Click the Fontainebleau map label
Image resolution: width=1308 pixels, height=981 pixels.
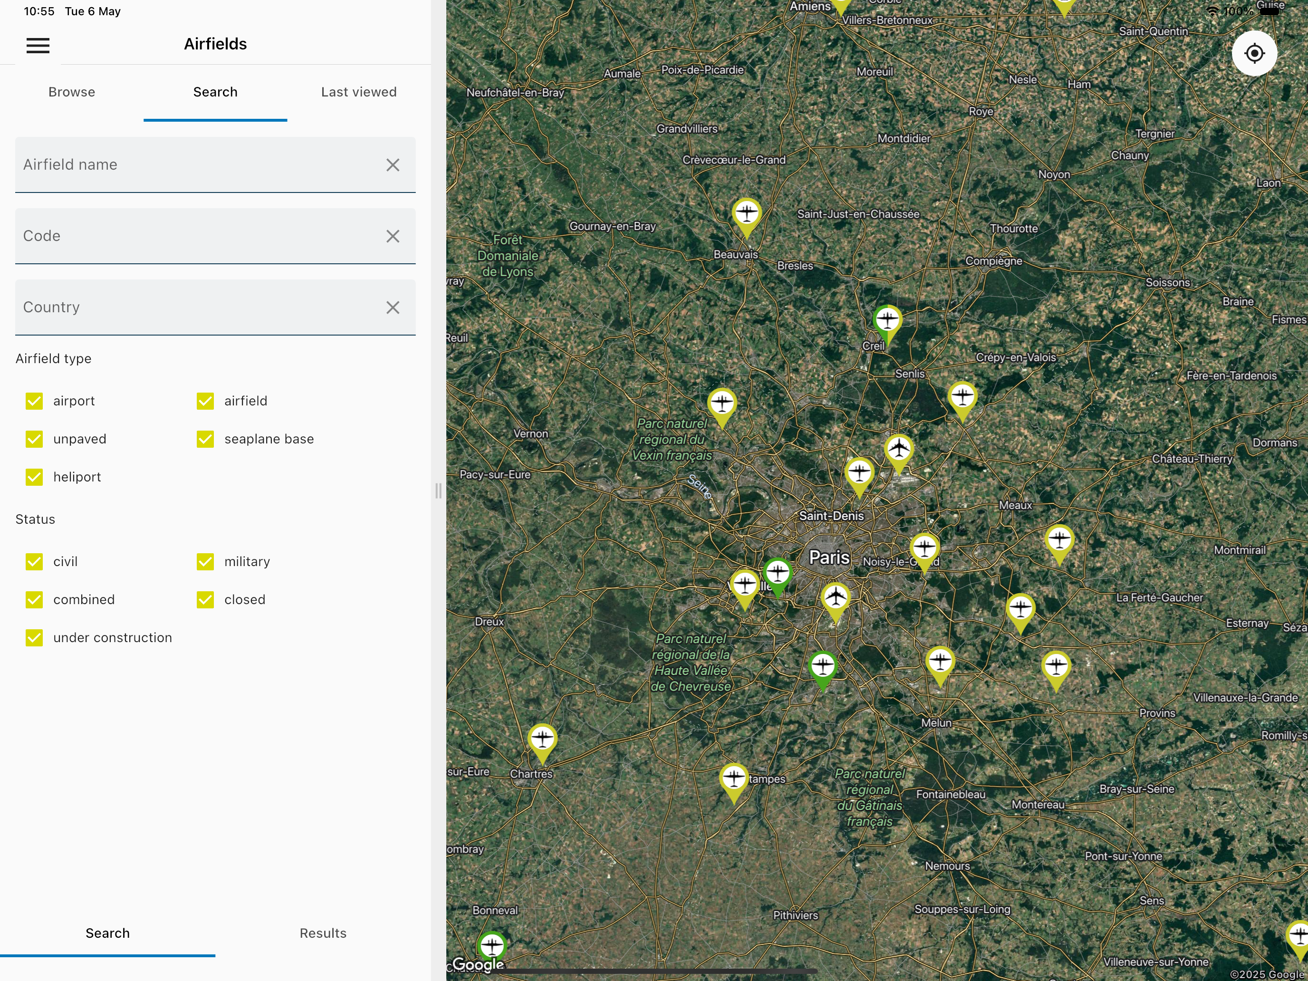[x=951, y=794]
